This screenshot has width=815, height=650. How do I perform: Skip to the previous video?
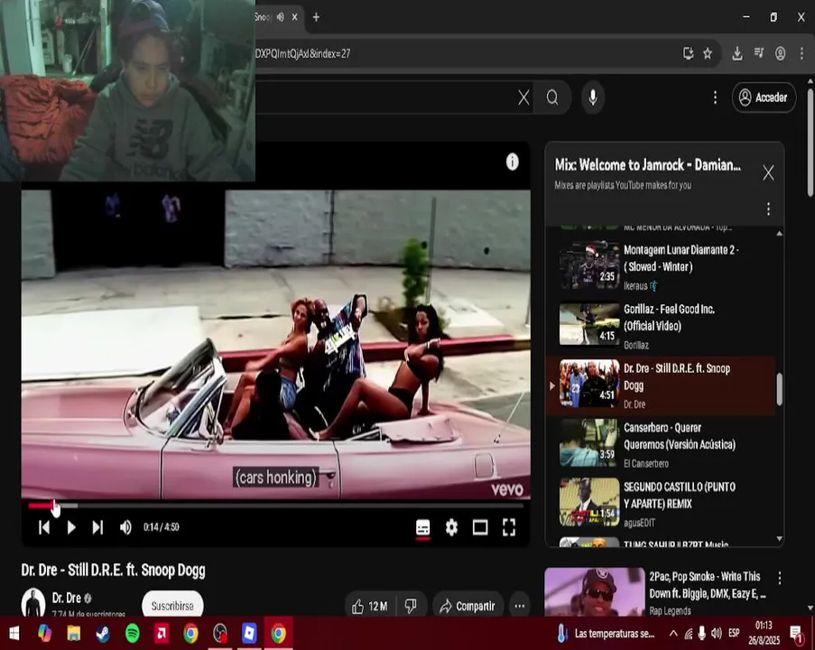click(x=44, y=527)
